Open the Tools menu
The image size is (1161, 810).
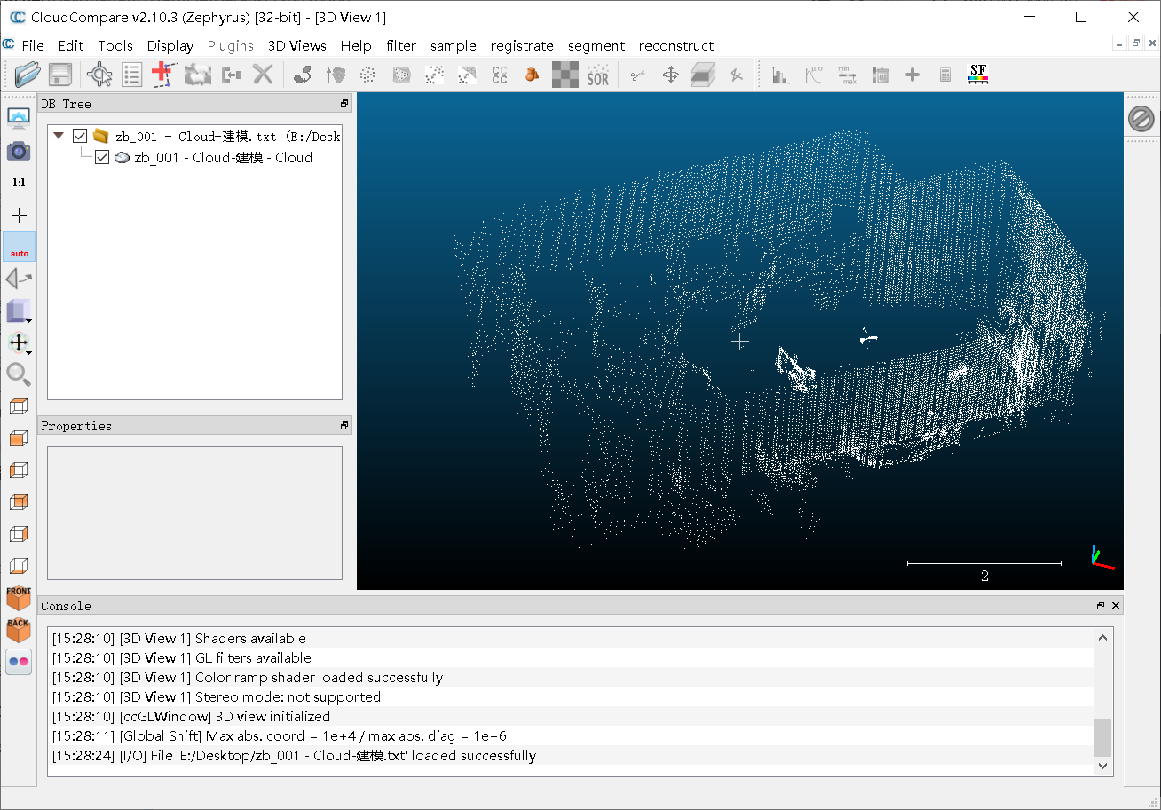[x=115, y=45]
